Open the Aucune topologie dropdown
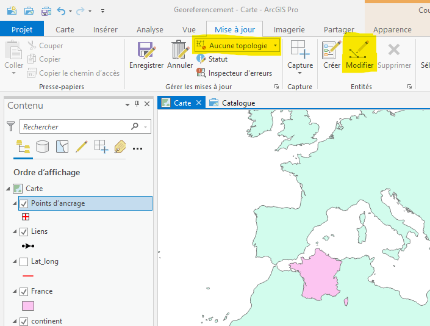Screen dimensions: 430x326 [275, 46]
